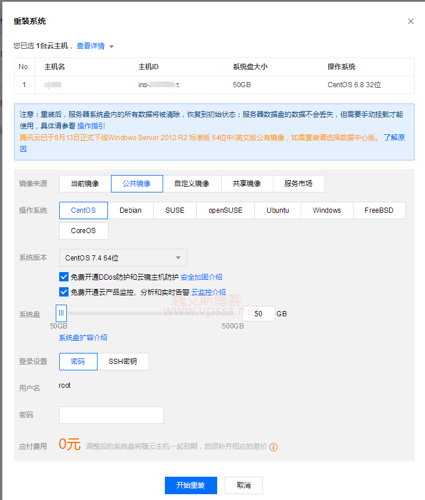Choose Debian operating system
The height and width of the screenshot is (500, 425).
[131, 210]
